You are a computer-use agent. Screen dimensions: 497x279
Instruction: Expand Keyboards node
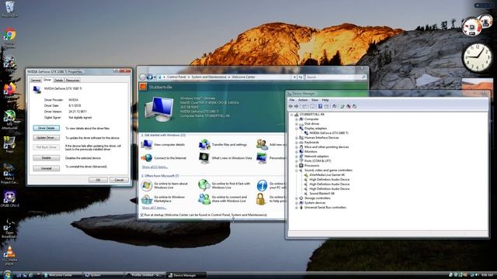[x=297, y=143]
